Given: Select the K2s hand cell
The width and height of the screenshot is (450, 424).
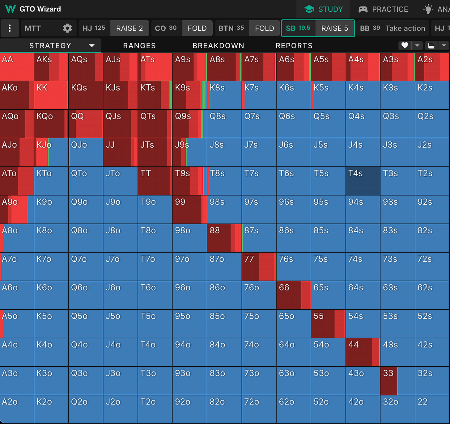Looking at the screenshot, I should 433,95.
